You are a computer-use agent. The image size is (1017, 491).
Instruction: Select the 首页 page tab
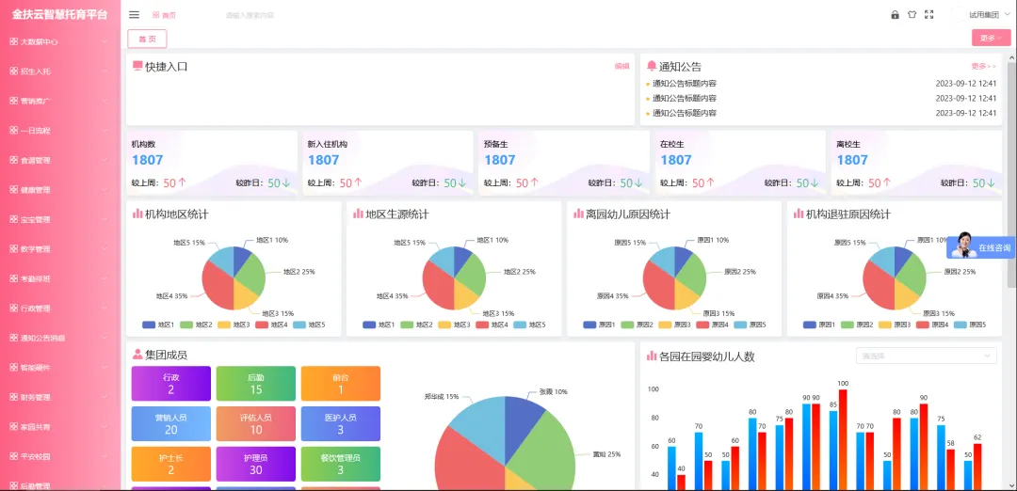tap(147, 39)
